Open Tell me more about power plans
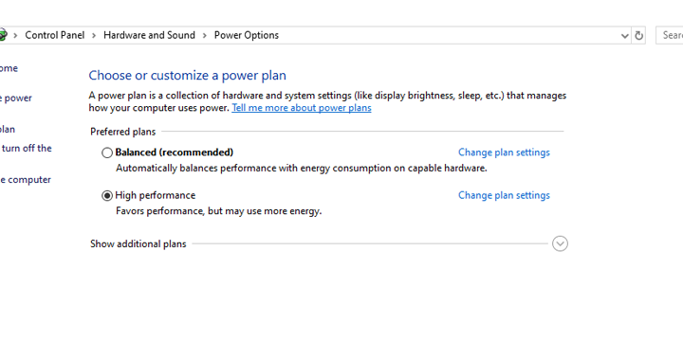The image size is (683, 341). pos(302,107)
